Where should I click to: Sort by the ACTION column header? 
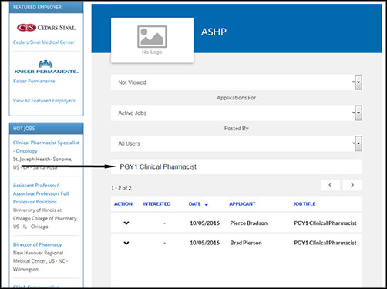[x=123, y=204]
